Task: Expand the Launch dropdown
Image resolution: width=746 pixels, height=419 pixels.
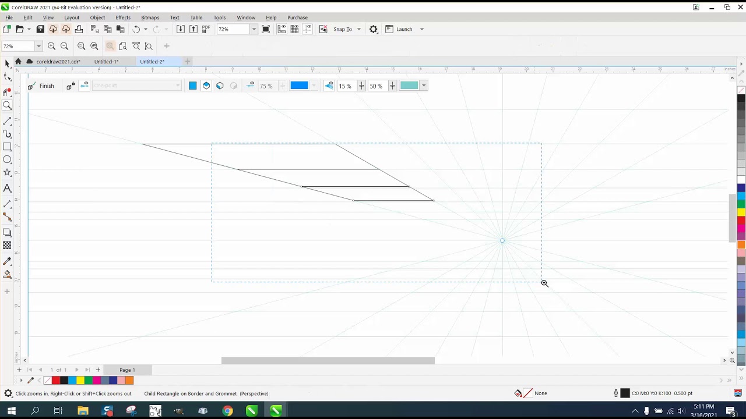Action: (x=422, y=29)
